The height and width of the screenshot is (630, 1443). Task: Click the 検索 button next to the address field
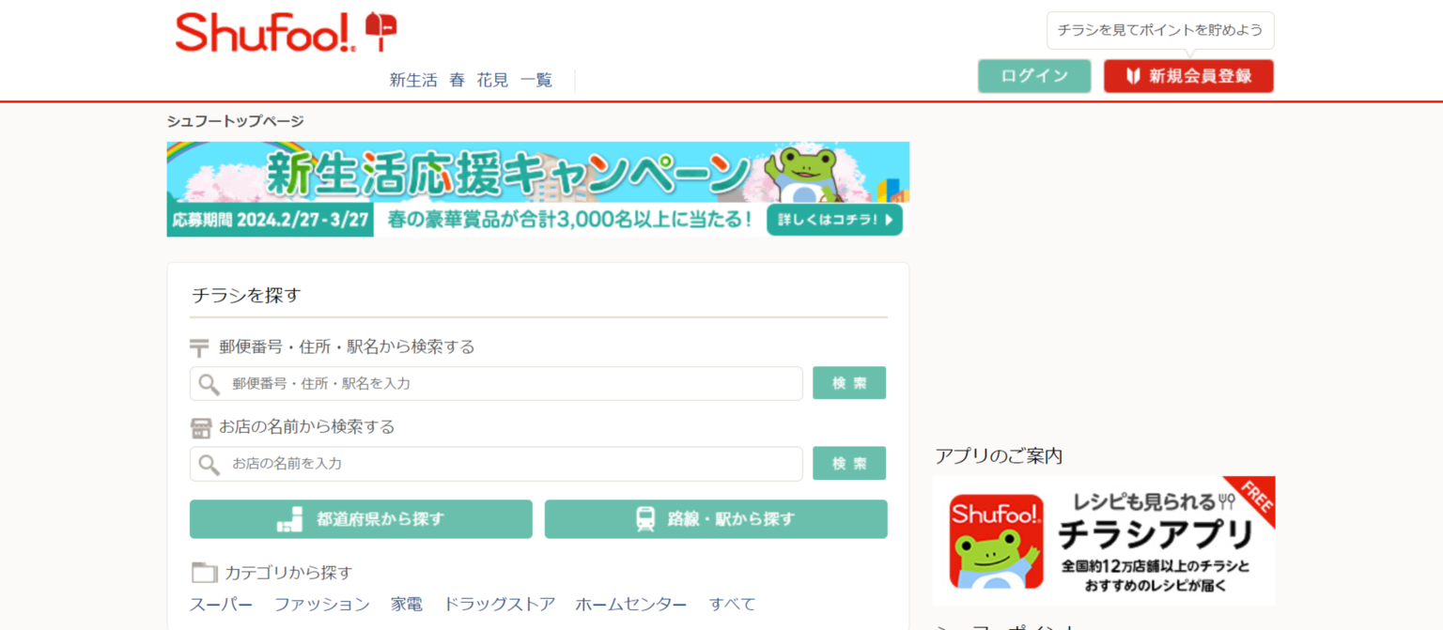click(x=848, y=382)
